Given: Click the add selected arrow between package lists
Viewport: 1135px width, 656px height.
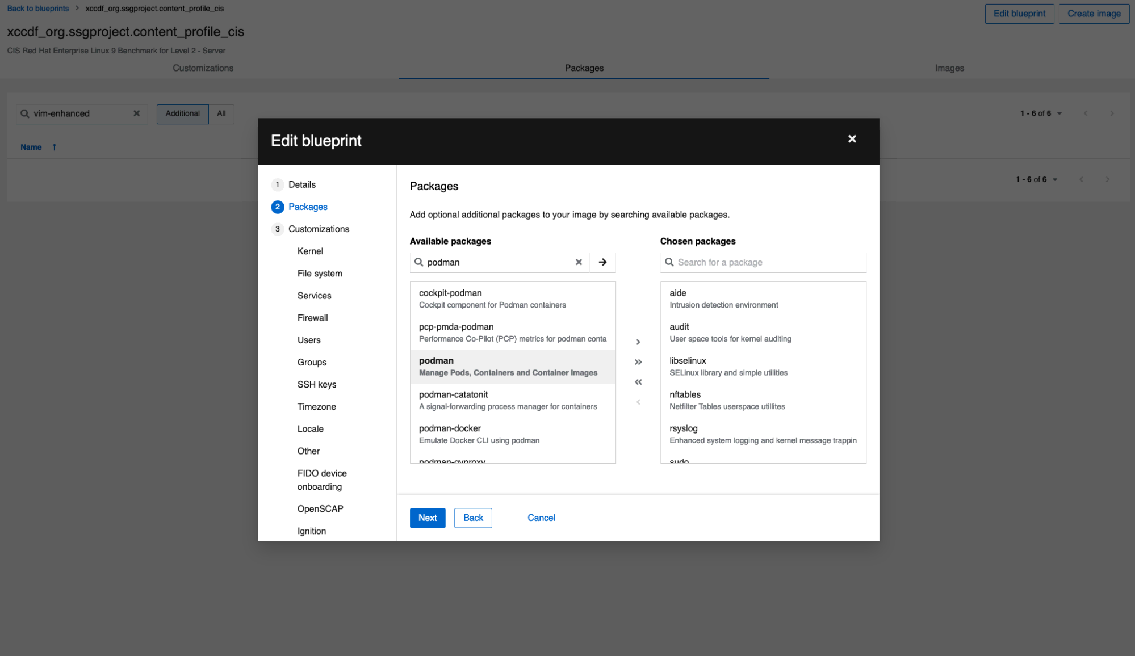Looking at the screenshot, I should [638, 342].
